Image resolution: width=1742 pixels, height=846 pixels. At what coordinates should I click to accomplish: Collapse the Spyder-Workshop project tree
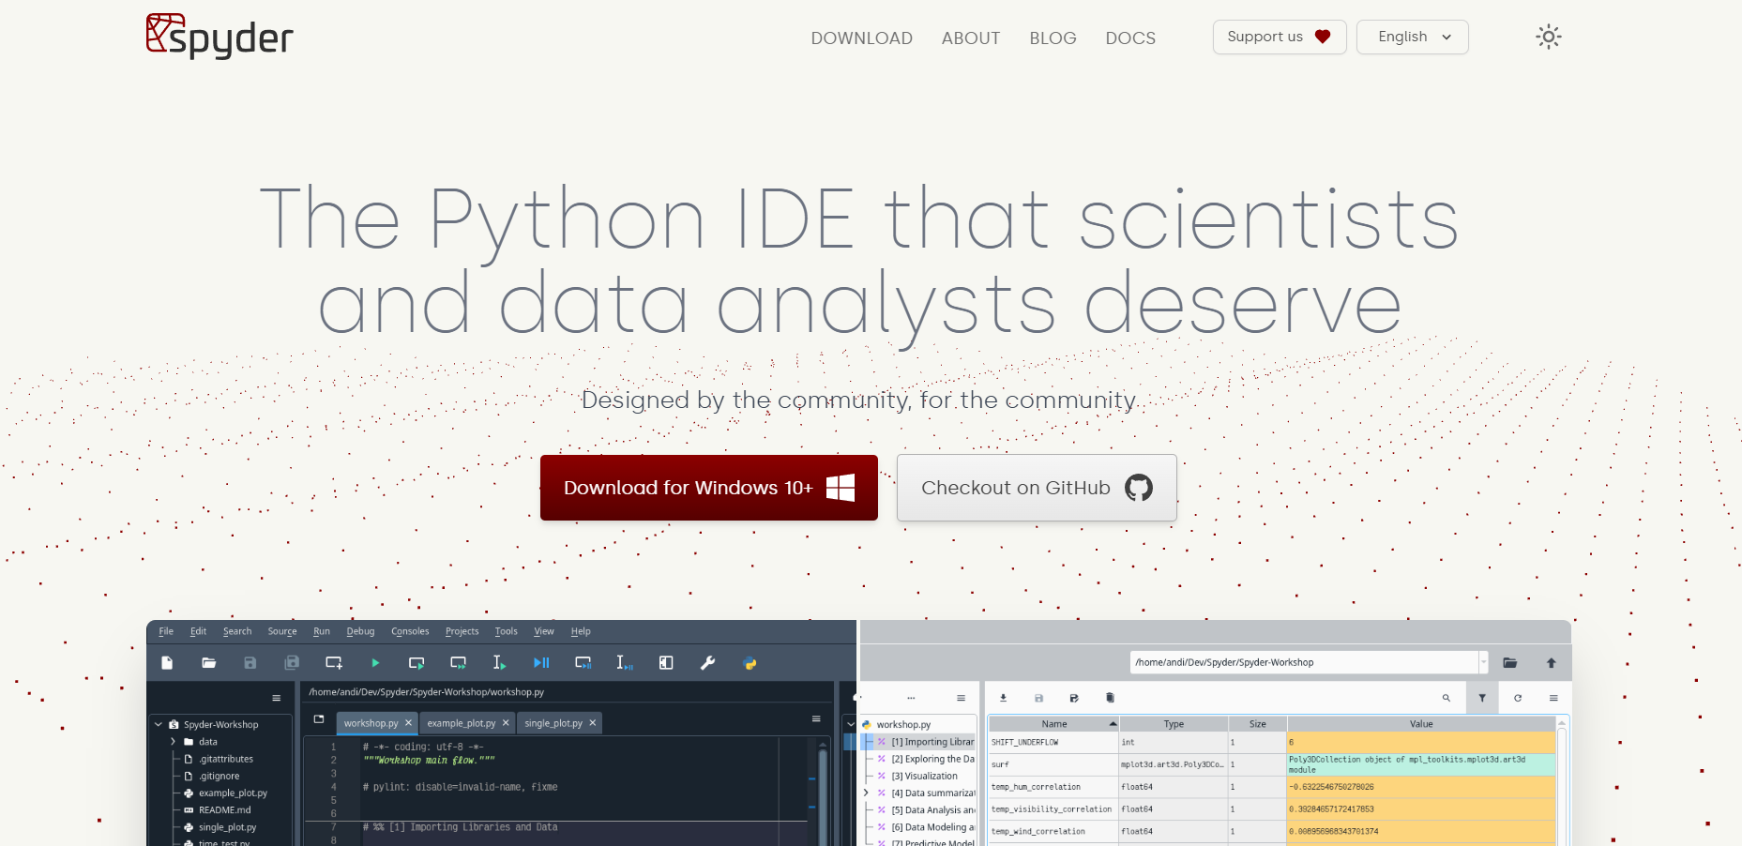click(159, 725)
